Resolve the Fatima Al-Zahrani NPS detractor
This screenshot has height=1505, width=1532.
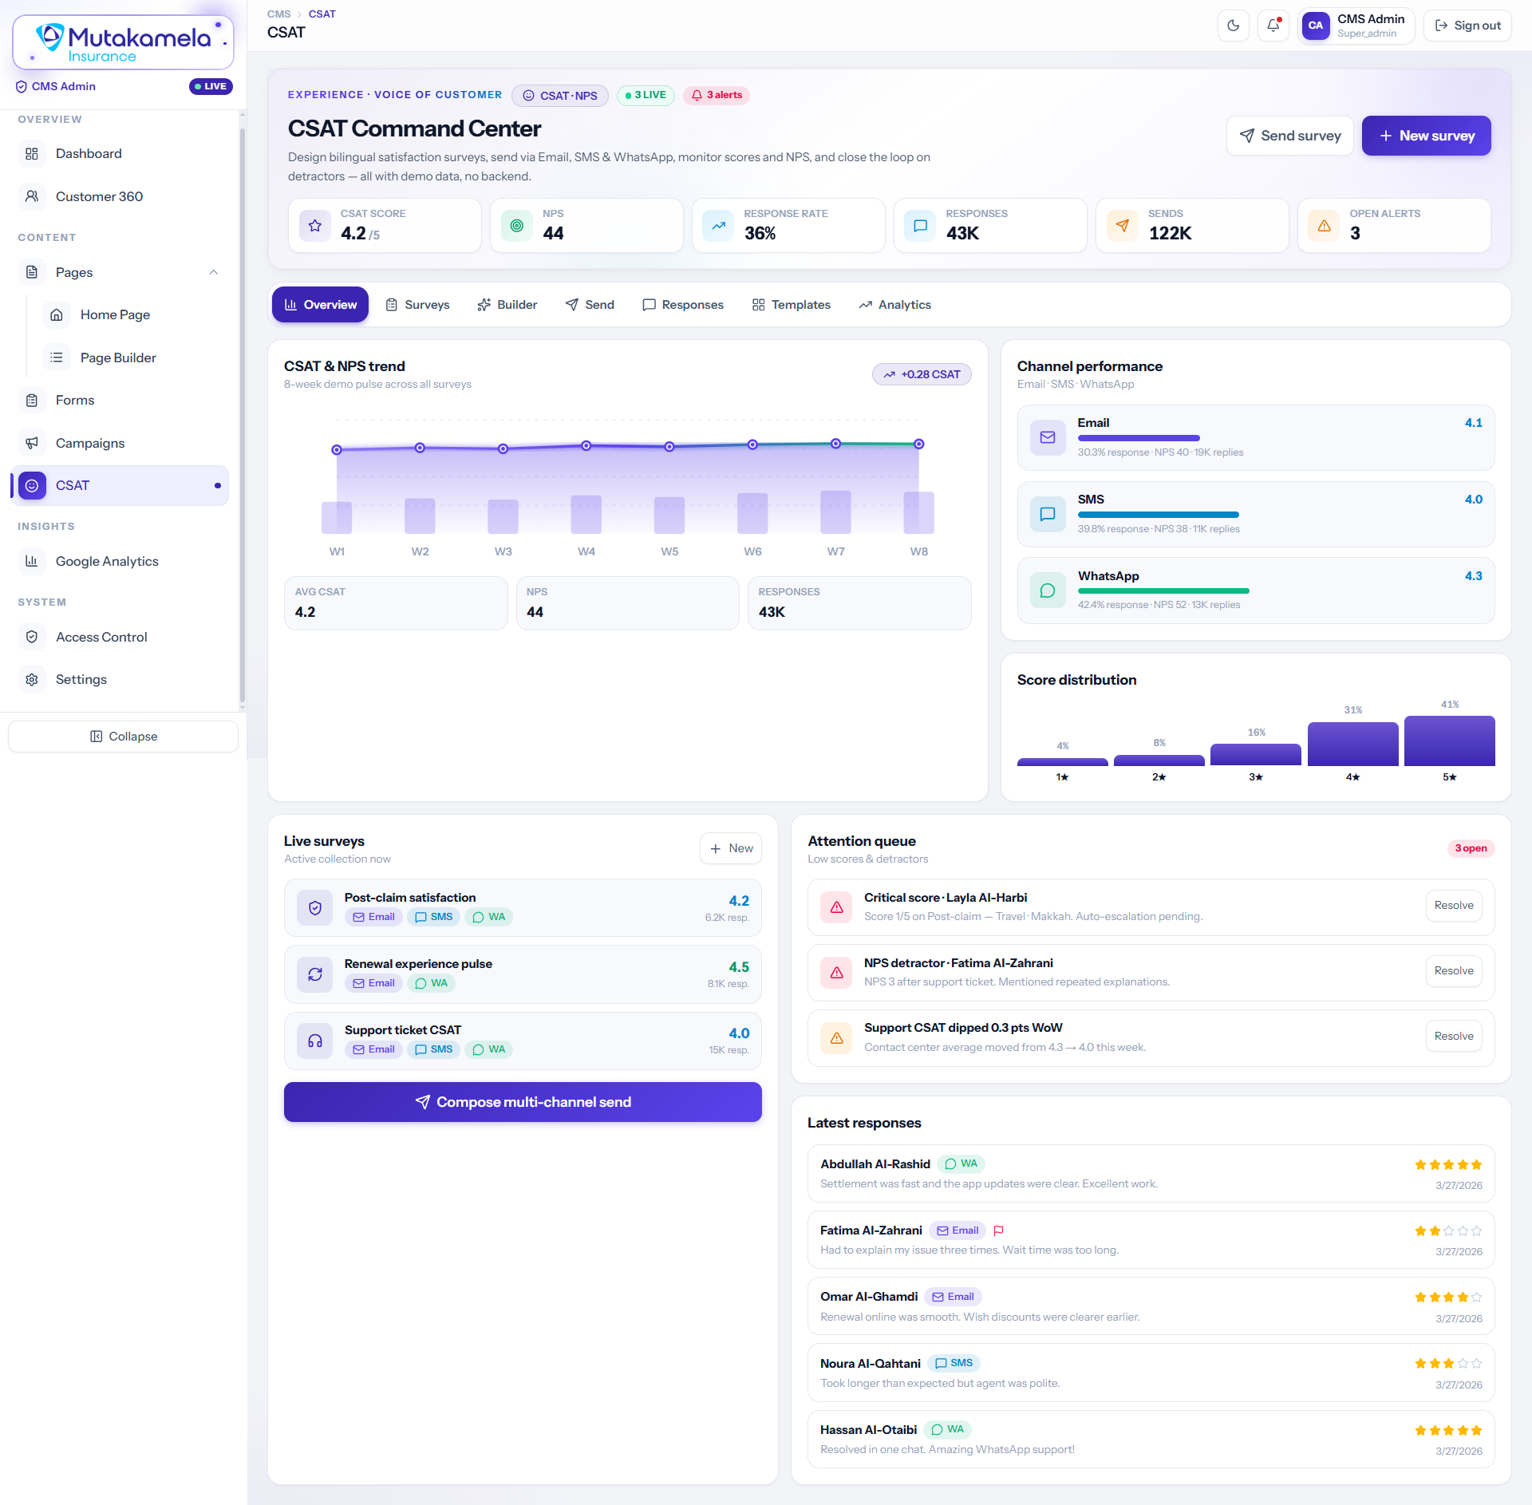coord(1454,971)
